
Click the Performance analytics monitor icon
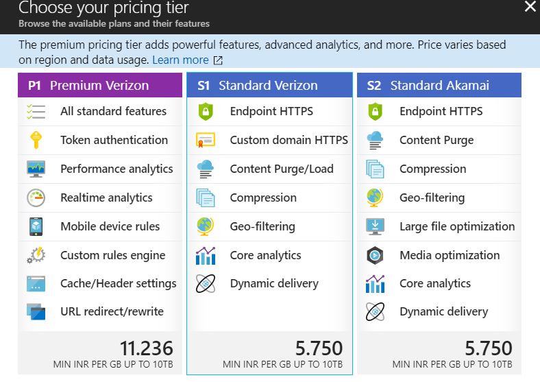tap(36, 169)
